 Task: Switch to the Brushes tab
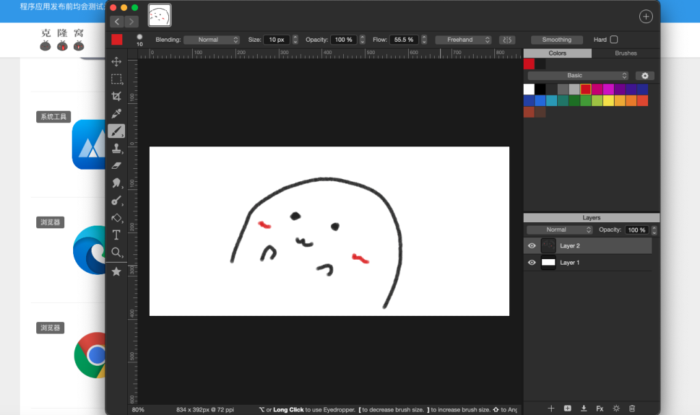tap(625, 53)
